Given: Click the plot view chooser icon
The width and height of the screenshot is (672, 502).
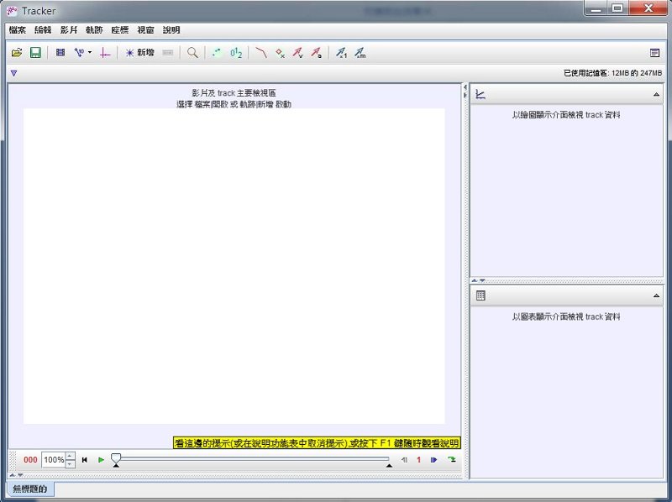Looking at the screenshot, I should (x=480, y=94).
